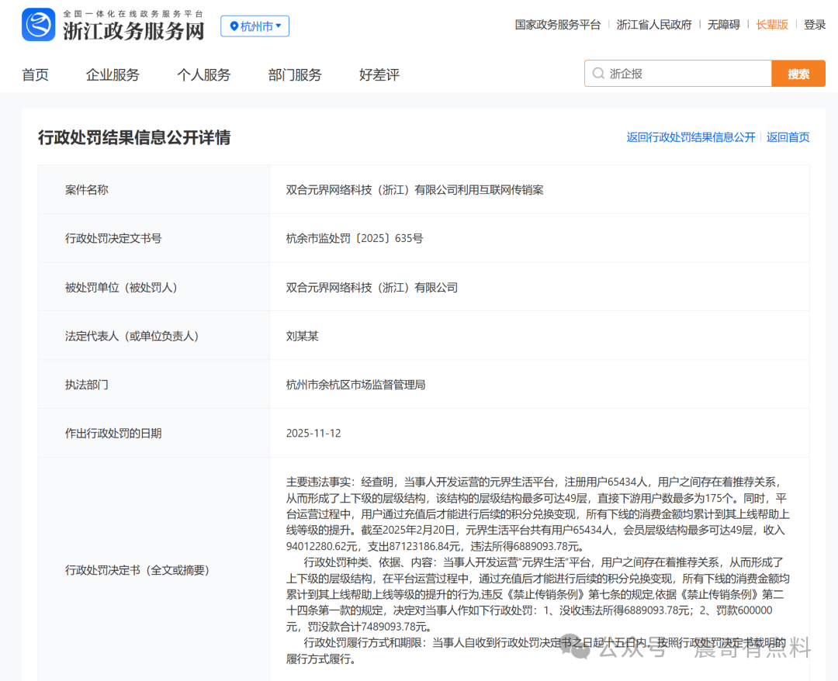
Task: Click the orange 搜索 button
Action: click(798, 74)
